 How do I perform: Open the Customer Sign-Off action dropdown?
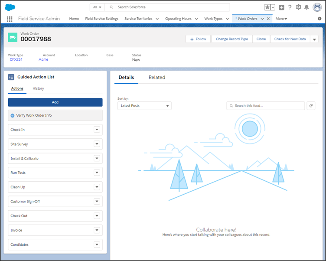[x=97, y=201]
